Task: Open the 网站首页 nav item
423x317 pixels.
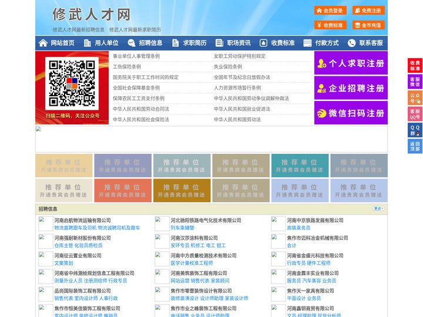Action: pyautogui.click(x=63, y=43)
